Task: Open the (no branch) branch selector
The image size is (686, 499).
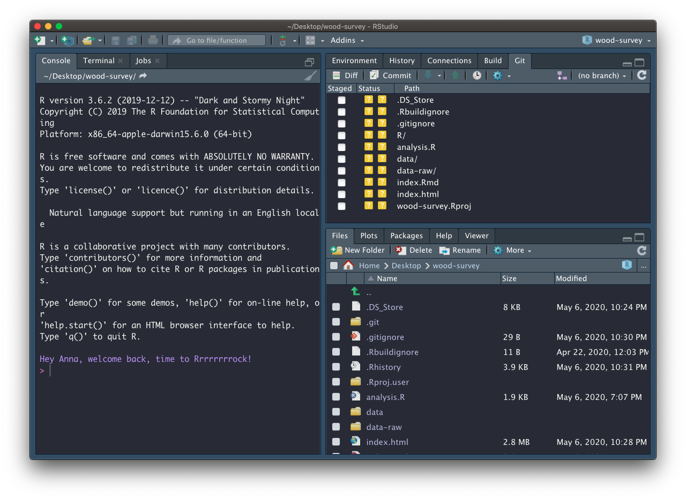Action: [602, 75]
